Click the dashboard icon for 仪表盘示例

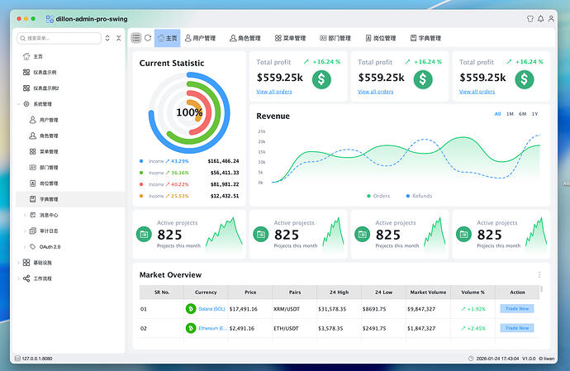26,72
